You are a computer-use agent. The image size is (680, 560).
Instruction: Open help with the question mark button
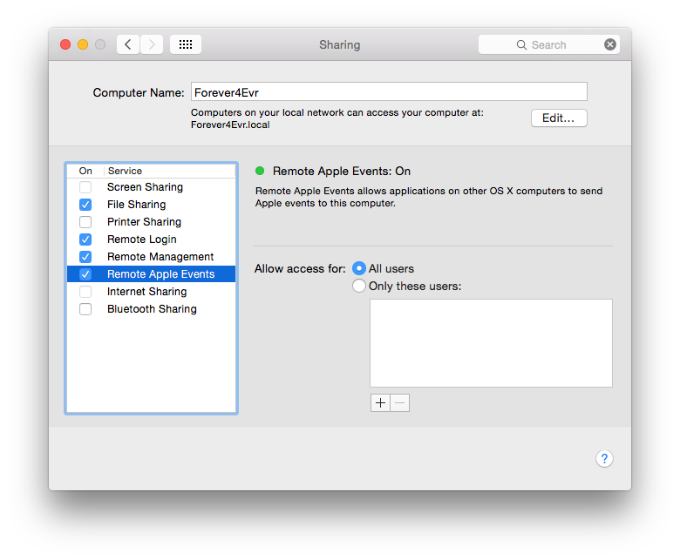(x=604, y=459)
